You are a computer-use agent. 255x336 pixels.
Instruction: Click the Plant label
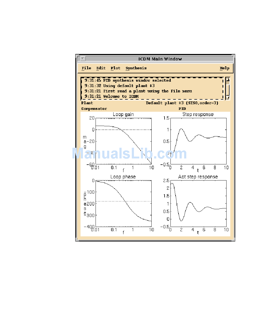tap(87, 103)
